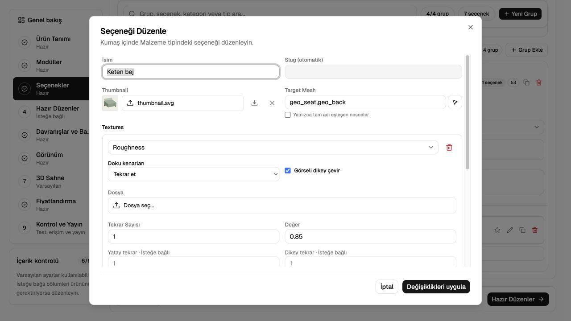Click the Grup Ekle button
Screen dimensions: 571x321
[x=526, y=50]
